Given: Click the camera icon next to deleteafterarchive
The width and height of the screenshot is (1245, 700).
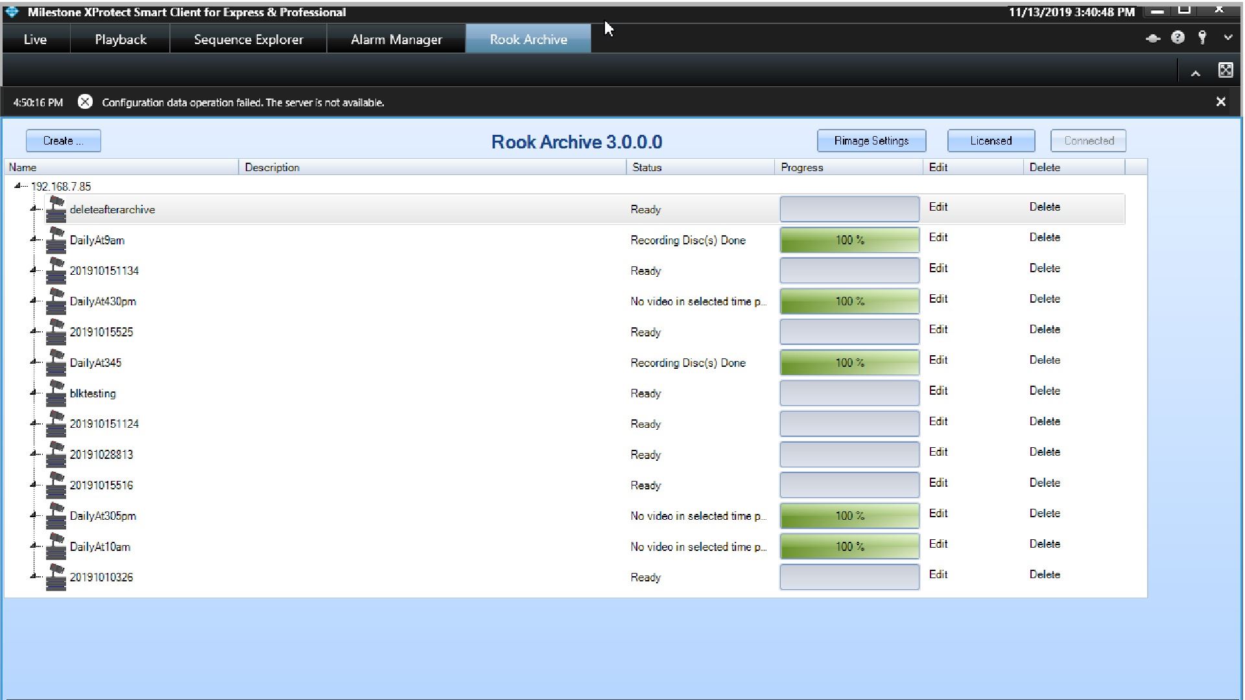Looking at the screenshot, I should coord(56,209).
